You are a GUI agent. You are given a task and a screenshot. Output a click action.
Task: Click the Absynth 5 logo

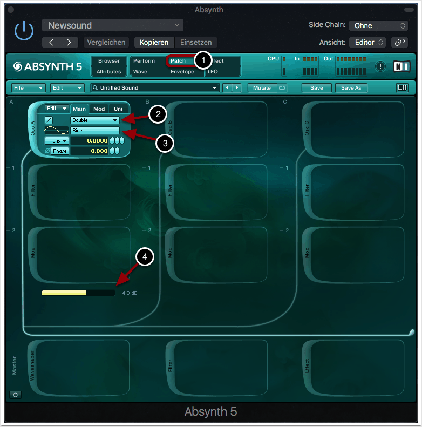[47, 66]
